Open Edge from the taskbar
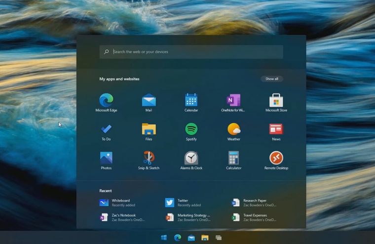Image resolution: width=375 pixels, height=244 pixels. click(178, 238)
